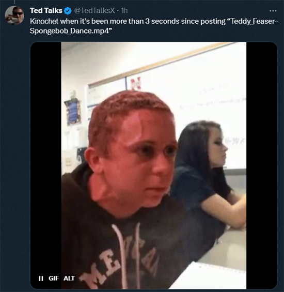Open the Ted Talks profile avatar
The image size is (284, 292).
14,16
